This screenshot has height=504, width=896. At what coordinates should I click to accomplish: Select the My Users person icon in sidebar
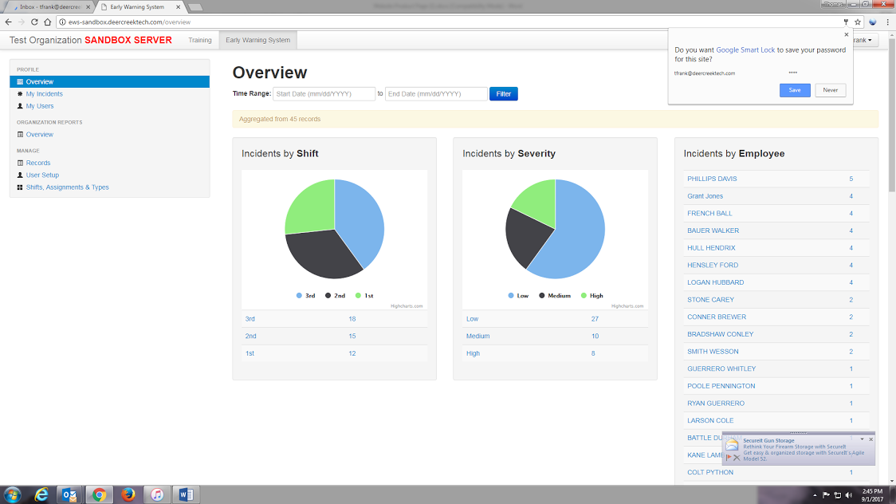coord(19,105)
